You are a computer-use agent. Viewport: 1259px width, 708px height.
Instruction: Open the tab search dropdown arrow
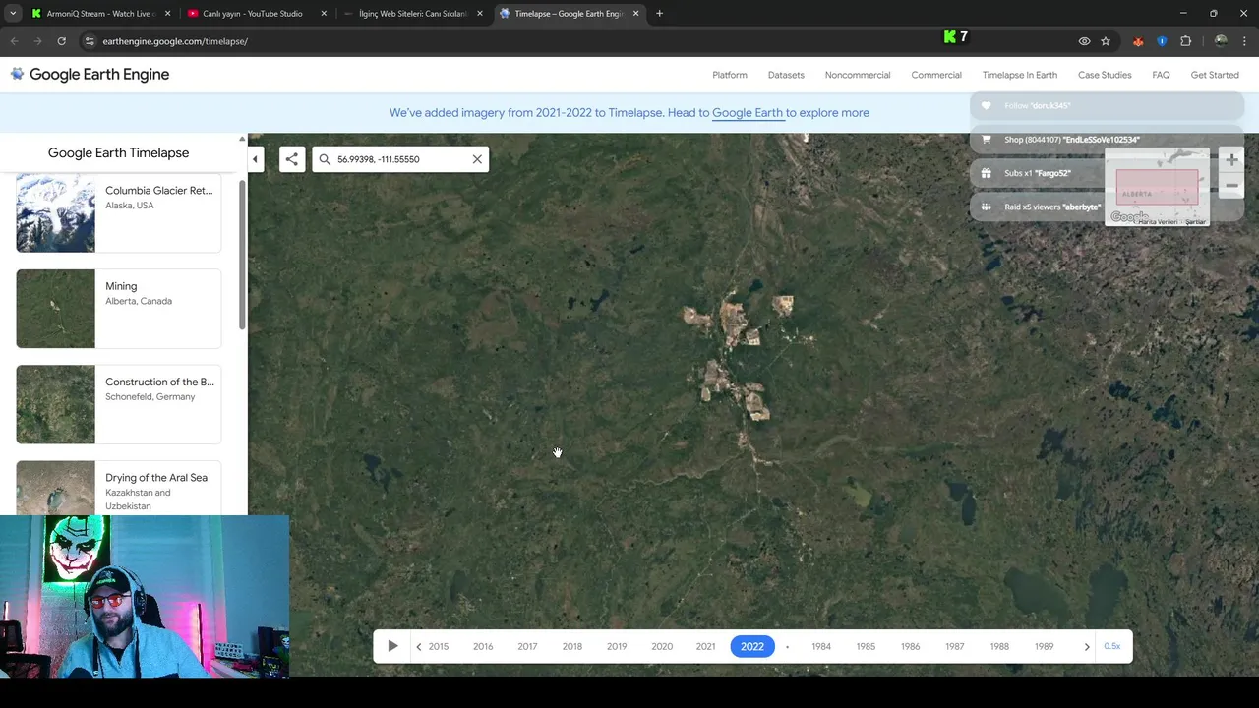[13, 14]
